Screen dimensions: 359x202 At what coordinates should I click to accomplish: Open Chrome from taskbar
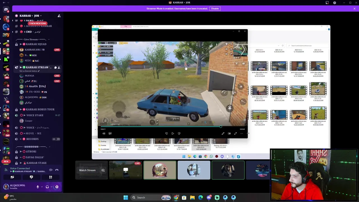[x=176, y=198]
